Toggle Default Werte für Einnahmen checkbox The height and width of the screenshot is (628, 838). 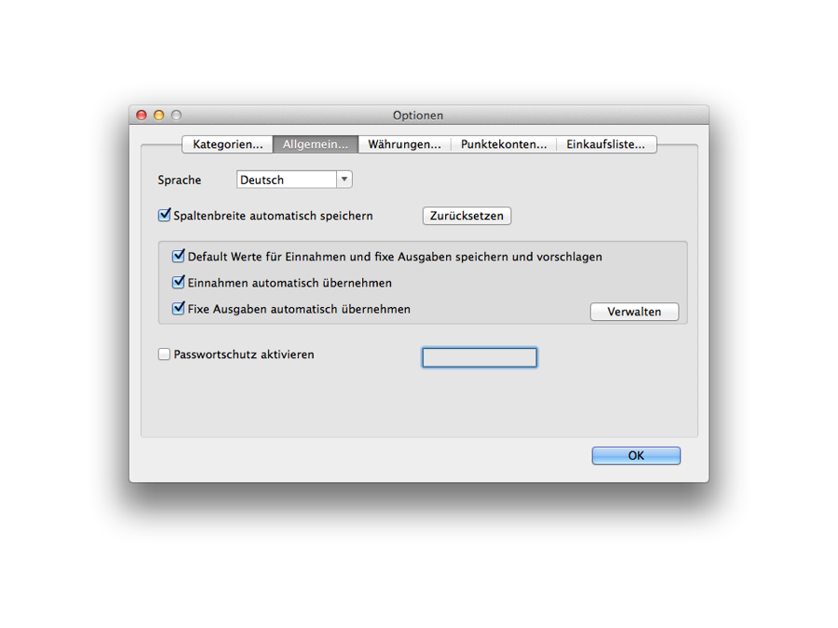(x=179, y=257)
